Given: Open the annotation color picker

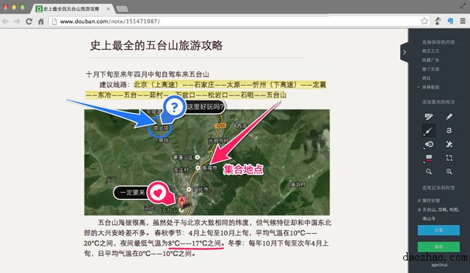Looking at the screenshot, I should (429, 158).
